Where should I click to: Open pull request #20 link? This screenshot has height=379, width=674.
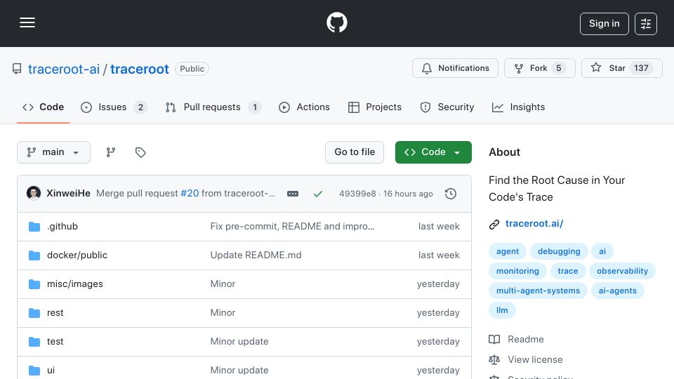[190, 194]
